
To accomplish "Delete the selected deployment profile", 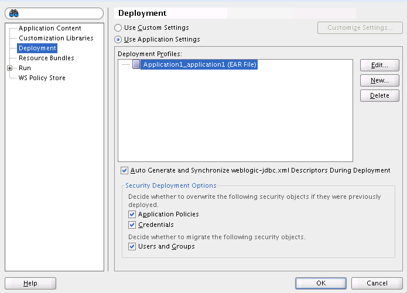I will [379, 96].
